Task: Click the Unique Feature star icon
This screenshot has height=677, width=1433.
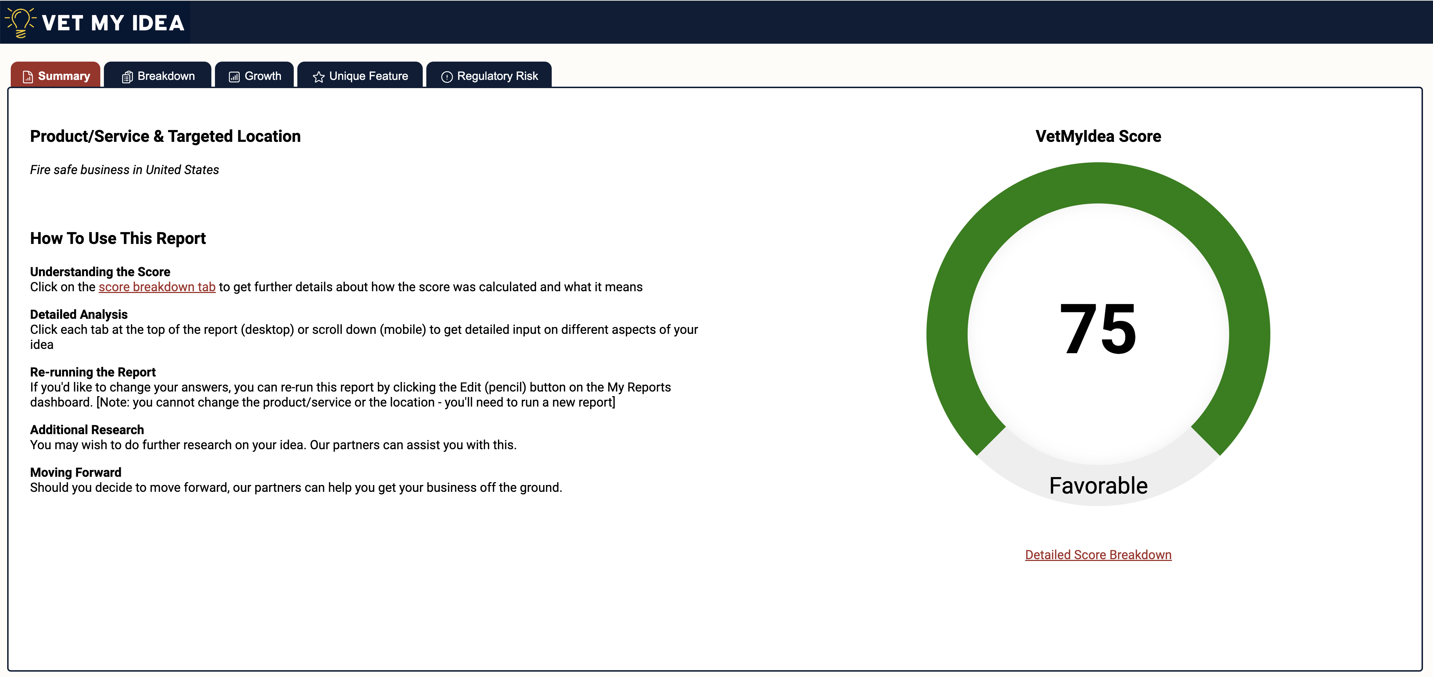Action: (x=318, y=77)
